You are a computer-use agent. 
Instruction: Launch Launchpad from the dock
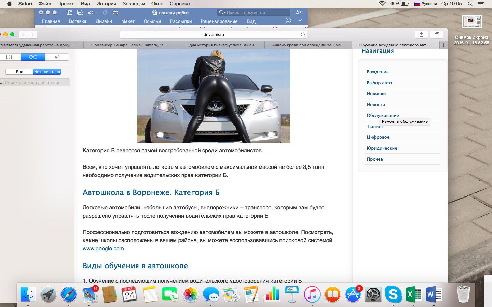point(49,294)
